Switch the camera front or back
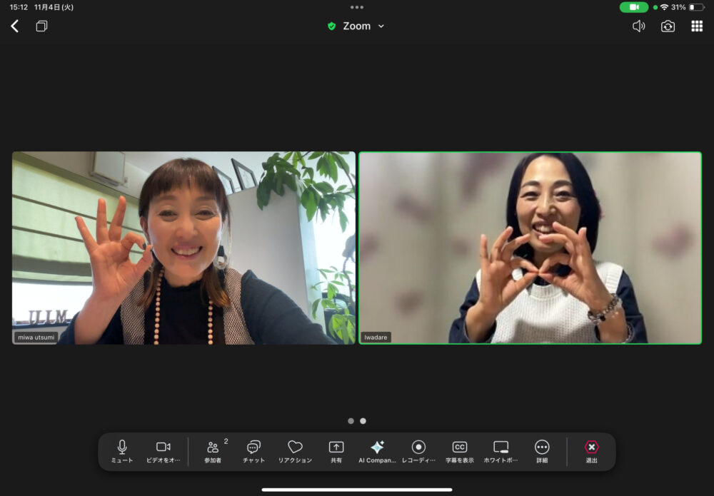This screenshot has width=714, height=496. coord(668,26)
